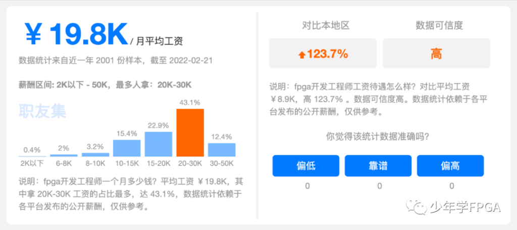Click the 43.1% percentage label
517x230 pixels.
pyautogui.click(x=190, y=102)
